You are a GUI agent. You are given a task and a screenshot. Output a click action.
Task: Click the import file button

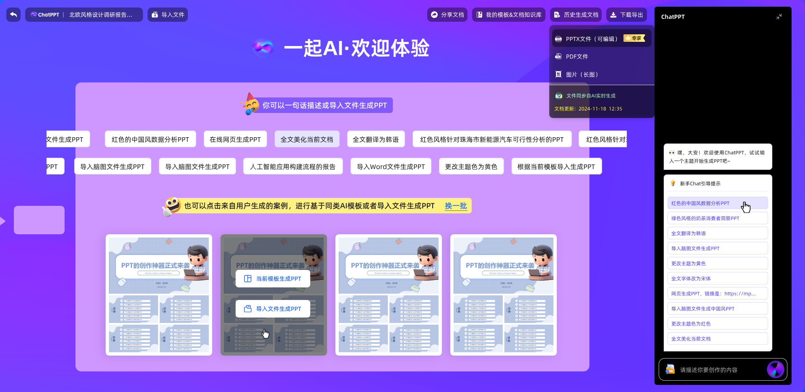168,15
